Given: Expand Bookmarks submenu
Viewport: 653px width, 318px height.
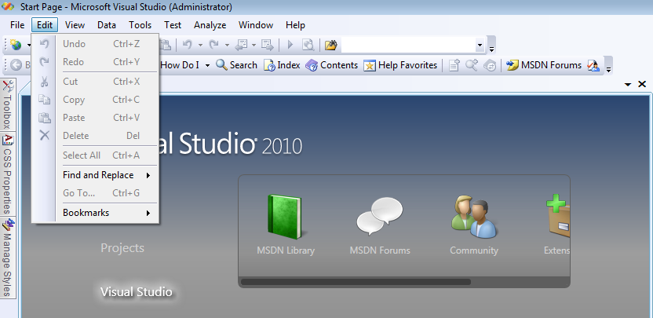Looking at the screenshot, I should point(96,213).
